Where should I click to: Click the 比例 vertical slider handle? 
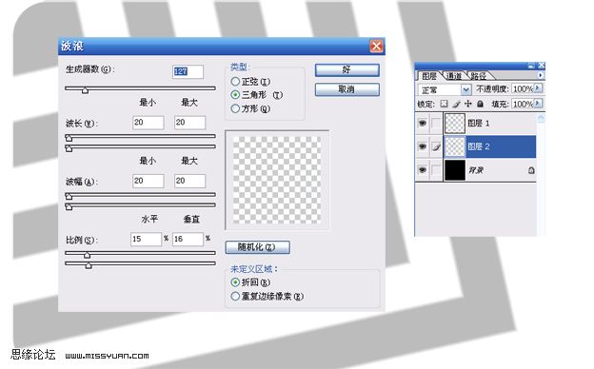[89, 265]
